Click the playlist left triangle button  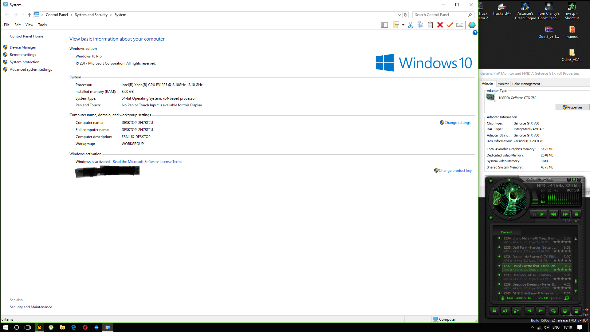(x=529, y=310)
